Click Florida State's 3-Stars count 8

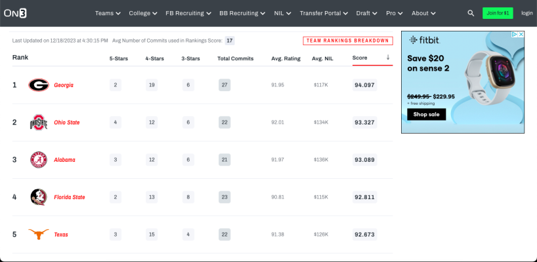click(x=188, y=197)
